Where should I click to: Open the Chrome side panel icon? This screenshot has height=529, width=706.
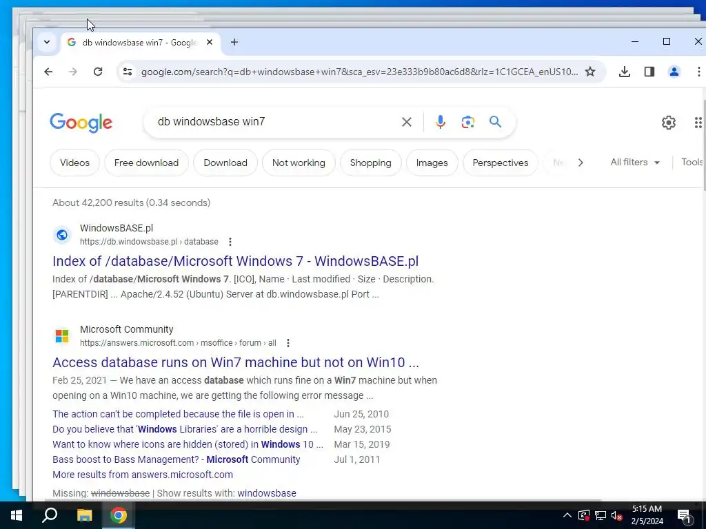pos(649,72)
